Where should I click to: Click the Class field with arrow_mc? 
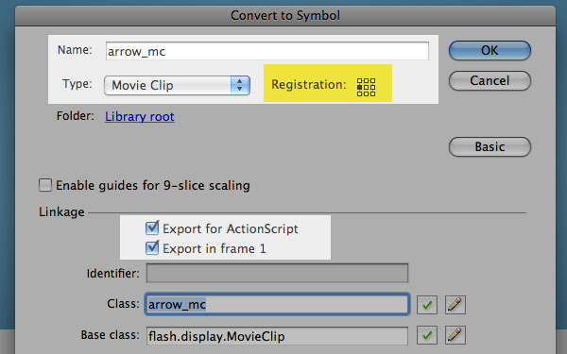(x=277, y=304)
